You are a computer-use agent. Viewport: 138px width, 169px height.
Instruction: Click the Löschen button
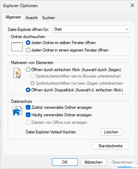click(111, 132)
